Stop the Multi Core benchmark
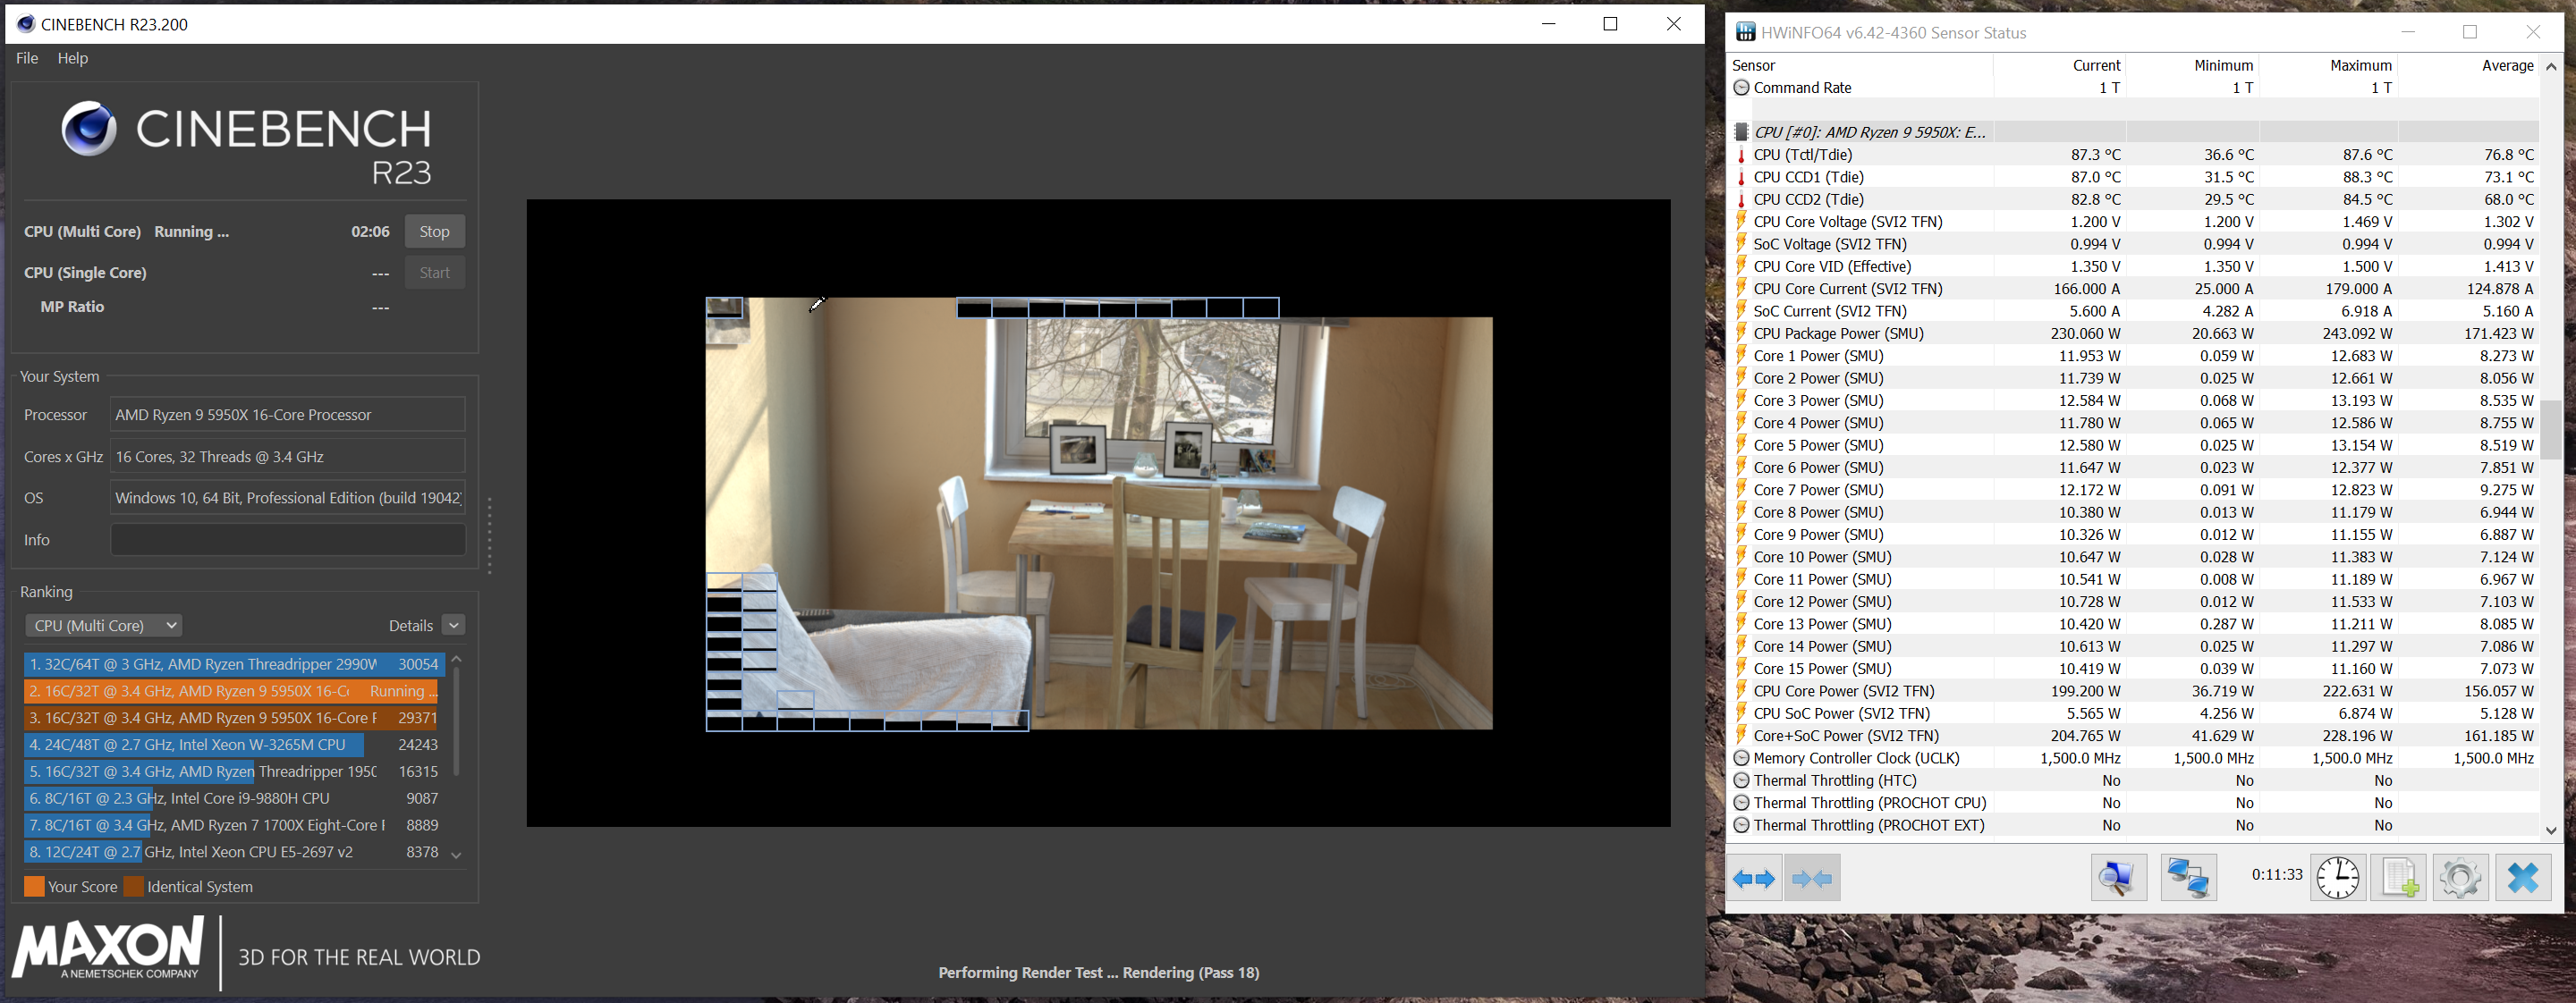Viewport: 2576px width, 1003px height. pos(434,232)
